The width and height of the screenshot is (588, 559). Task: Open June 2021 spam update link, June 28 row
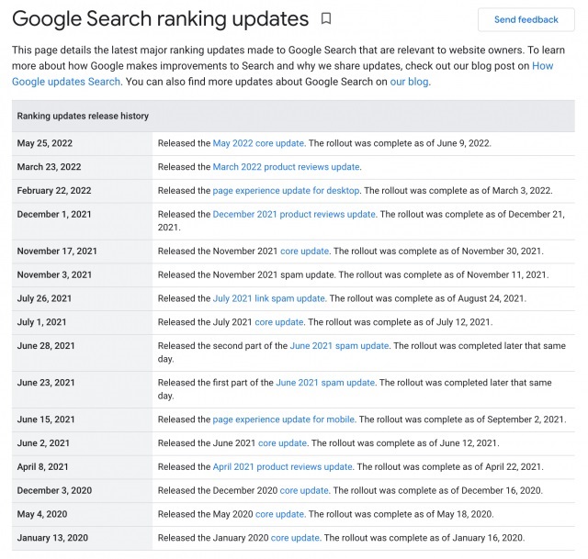(x=339, y=347)
